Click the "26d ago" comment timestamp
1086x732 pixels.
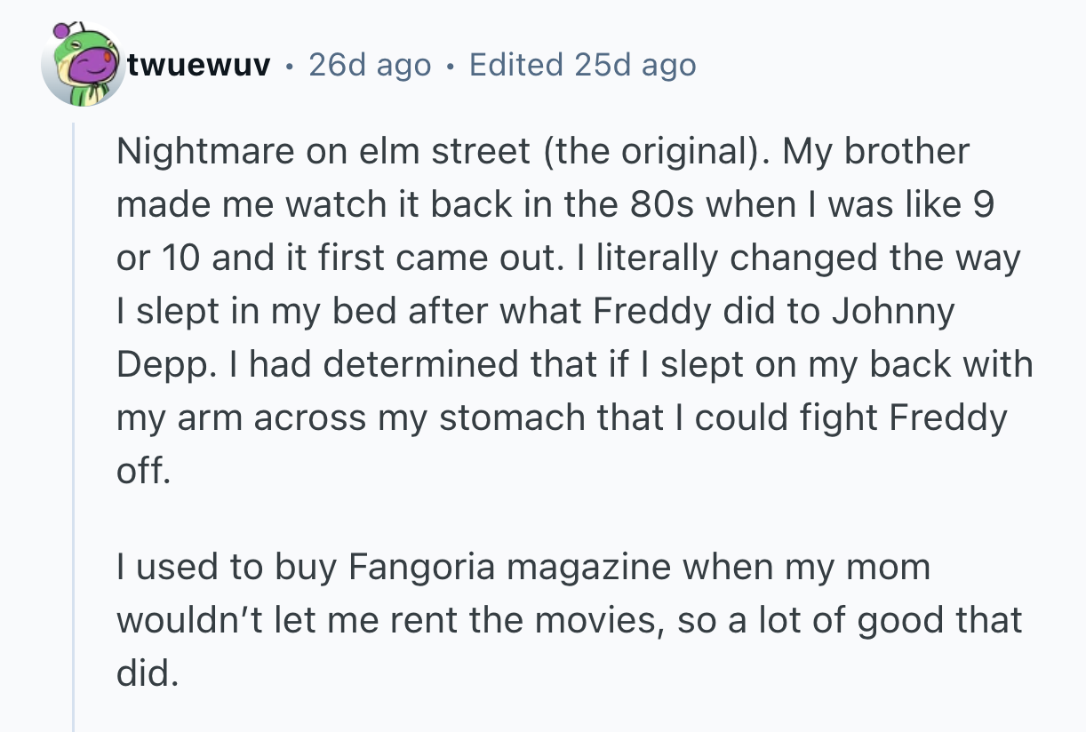[x=370, y=65]
